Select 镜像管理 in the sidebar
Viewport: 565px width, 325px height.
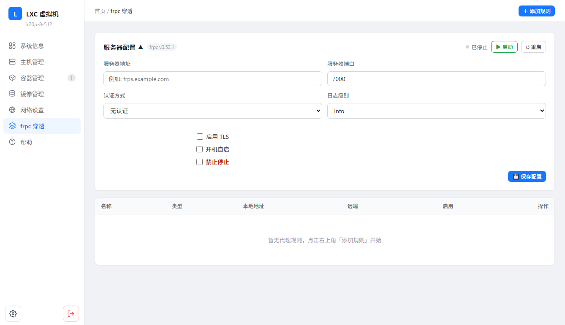coord(42,94)
